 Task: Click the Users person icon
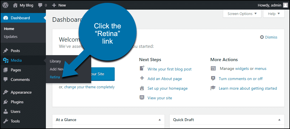(x=6, y=111)
